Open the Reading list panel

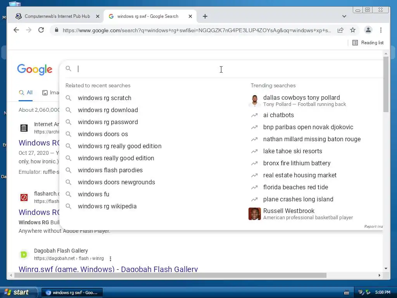point(368,43)
